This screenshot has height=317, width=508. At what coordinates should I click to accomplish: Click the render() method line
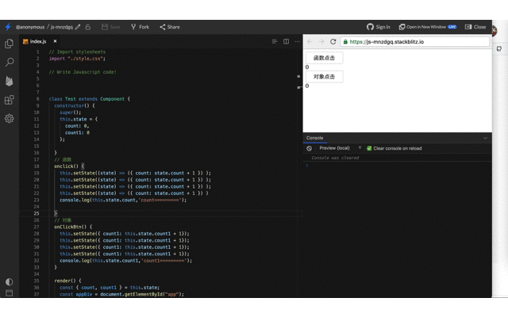[x=67, y=281]
